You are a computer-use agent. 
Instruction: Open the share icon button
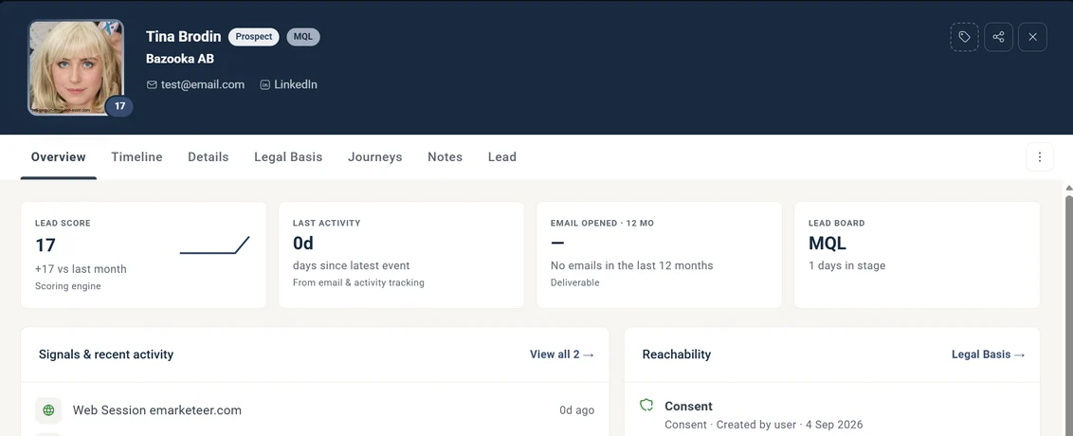[x=998, y=37]
